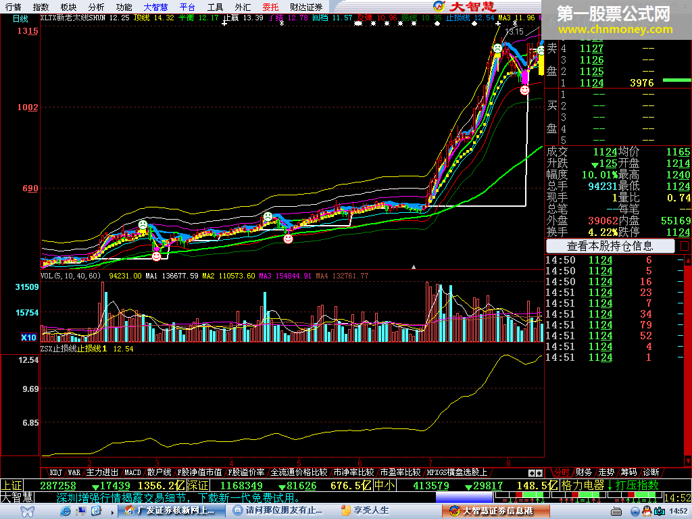Open the 外汇 menu
The image size is (692, 519).
pyautogui.click(x=243, y=7)
